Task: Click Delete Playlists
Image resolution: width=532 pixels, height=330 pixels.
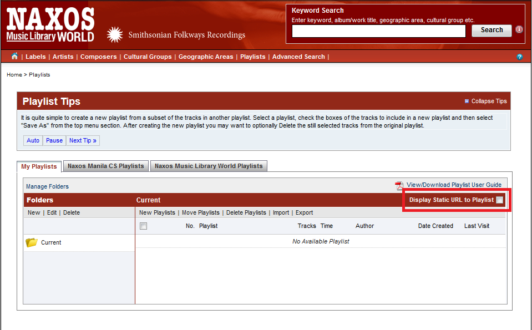Action: [246, 212]
